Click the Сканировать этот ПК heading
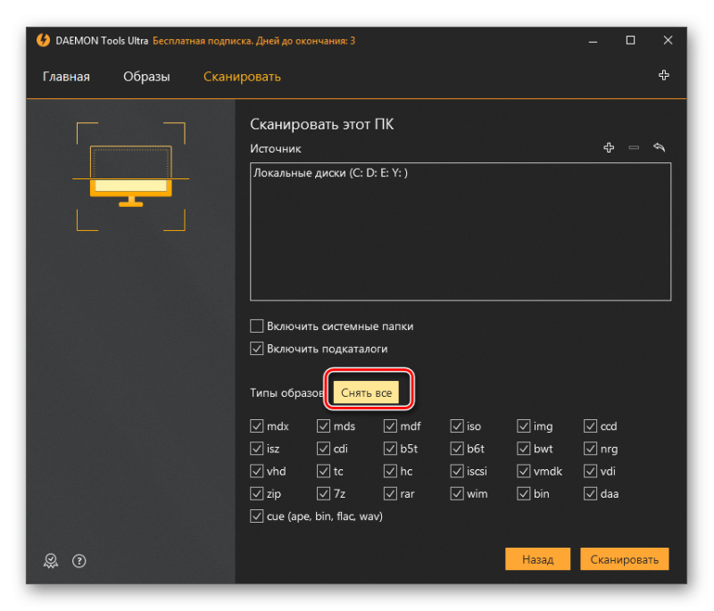This screenshot has width=714, height=611. (x=322, y=124)
